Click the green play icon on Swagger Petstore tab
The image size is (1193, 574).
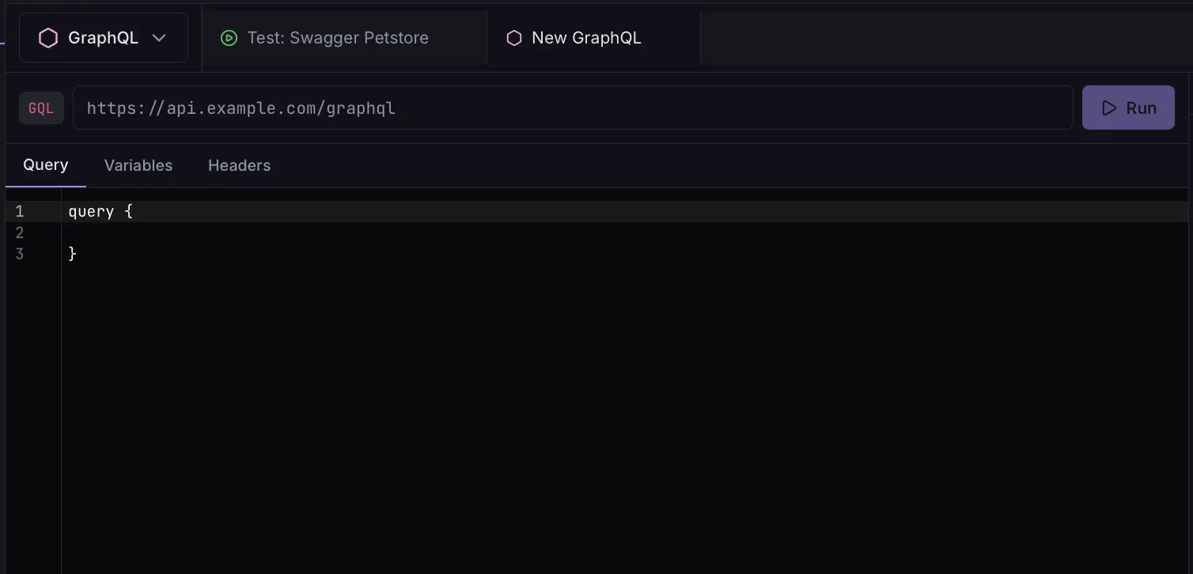coord(229,37)
